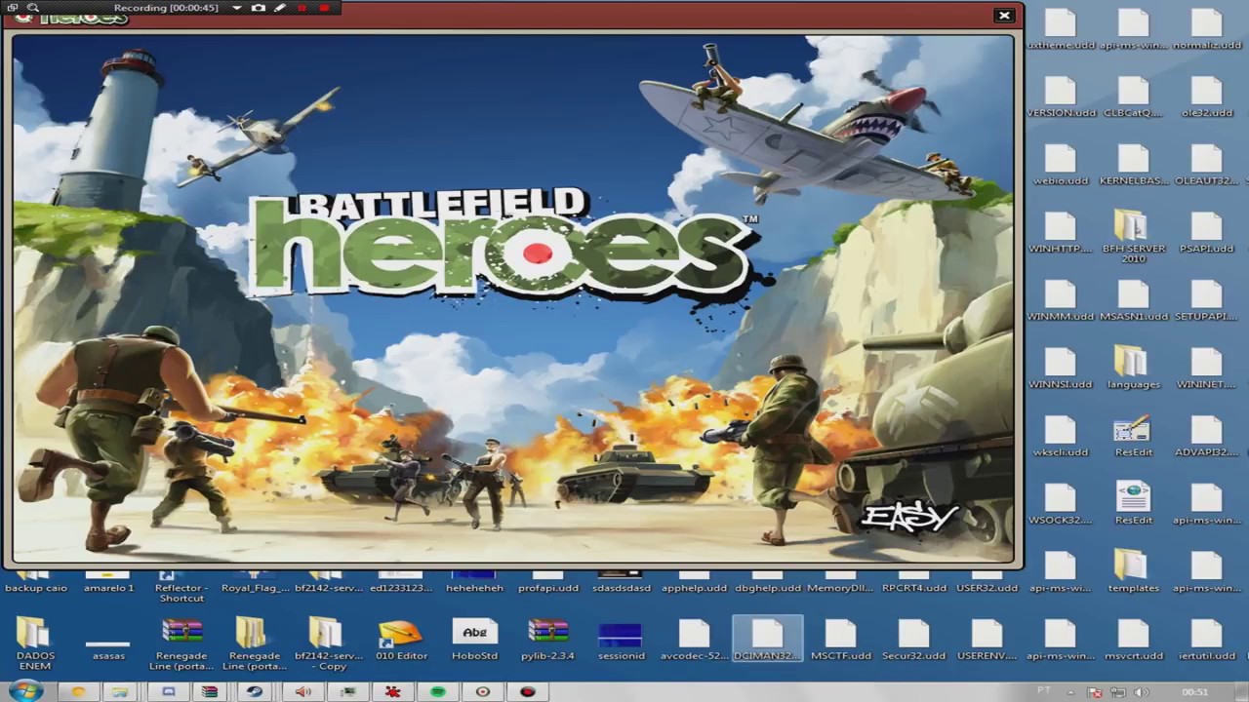Select the Secur32.udd file
Screen dimensions: 1249x702
(x=913, y=641)
